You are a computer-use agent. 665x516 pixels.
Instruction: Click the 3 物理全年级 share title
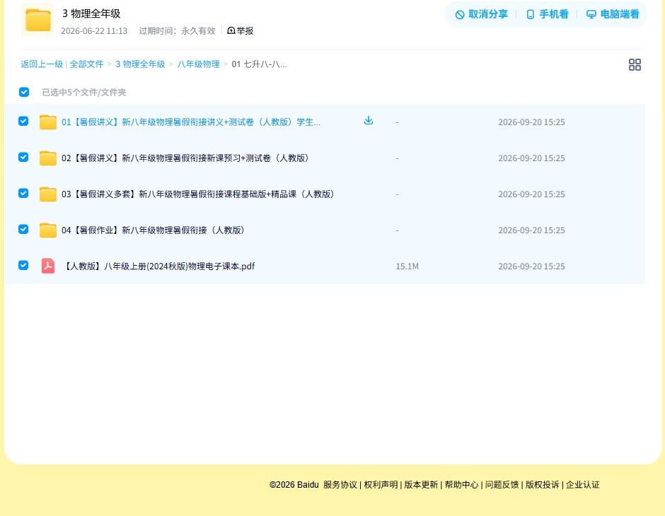pos(91,13)
